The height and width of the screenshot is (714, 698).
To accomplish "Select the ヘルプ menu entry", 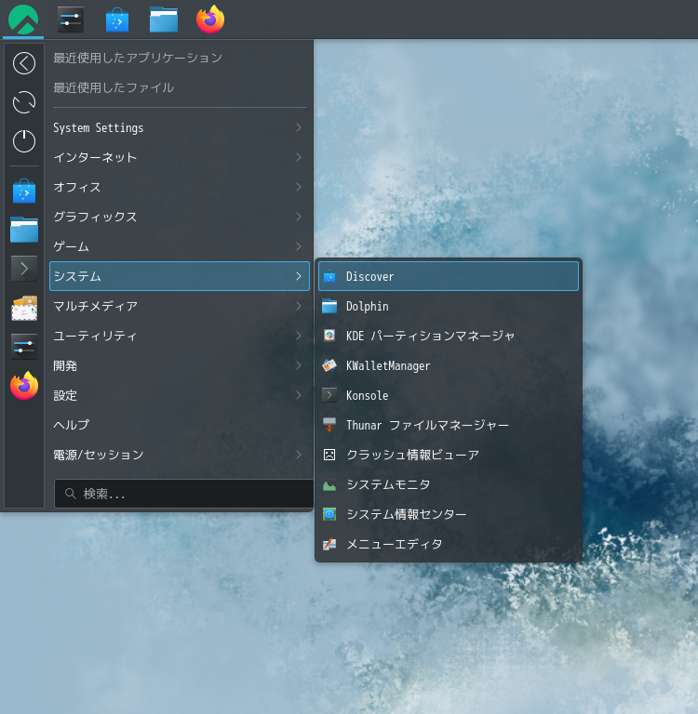I will coord(180,425).
